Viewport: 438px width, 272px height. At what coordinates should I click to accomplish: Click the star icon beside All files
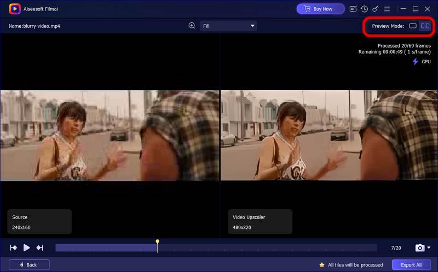[322, 265]
